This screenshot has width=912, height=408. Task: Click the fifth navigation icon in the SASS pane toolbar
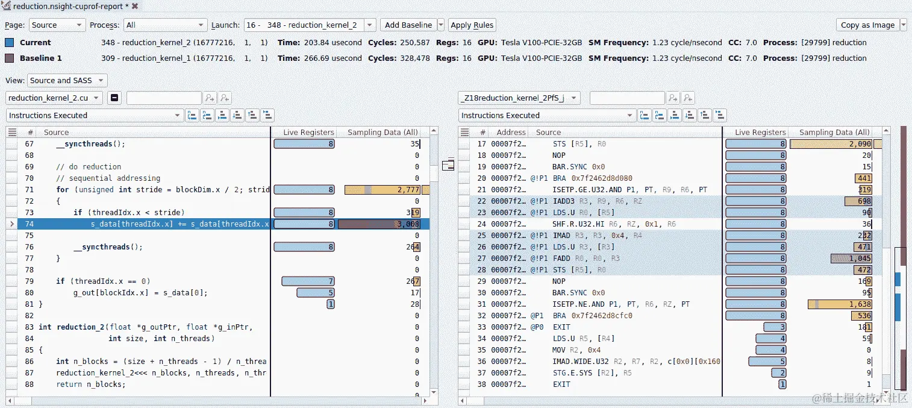pos(705,115)
